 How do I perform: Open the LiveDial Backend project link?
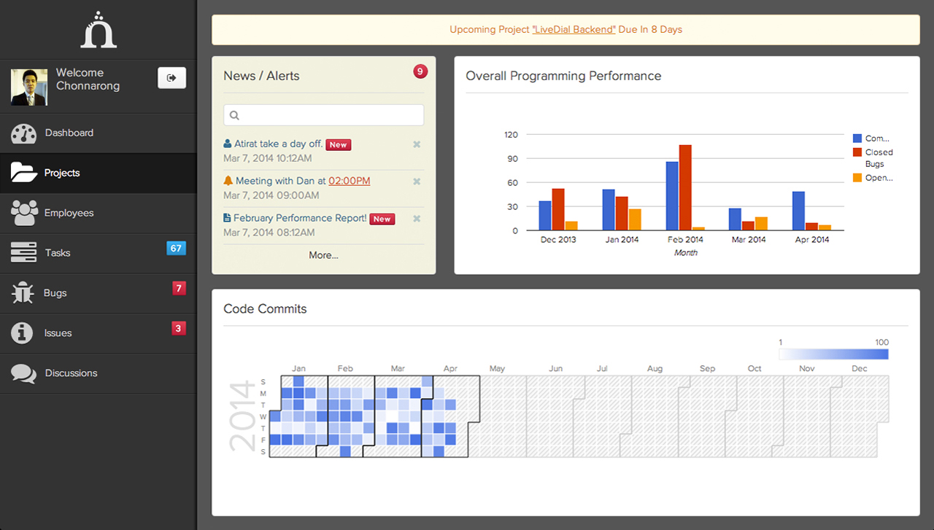(x=574, y=30)
